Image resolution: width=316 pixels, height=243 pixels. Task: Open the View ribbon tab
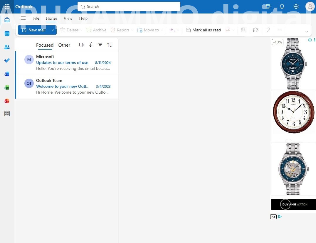click(x=68, y=18)
